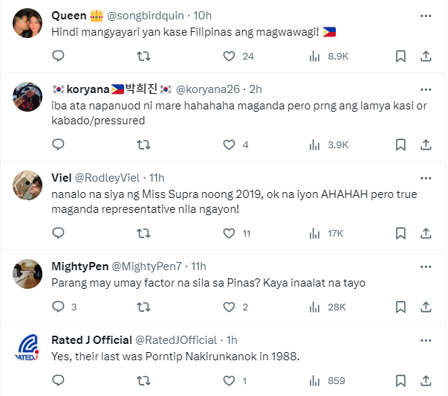View analytics for koryana's tweet
The width and height of the screenshot is (448, 396).
pos(314,144)
